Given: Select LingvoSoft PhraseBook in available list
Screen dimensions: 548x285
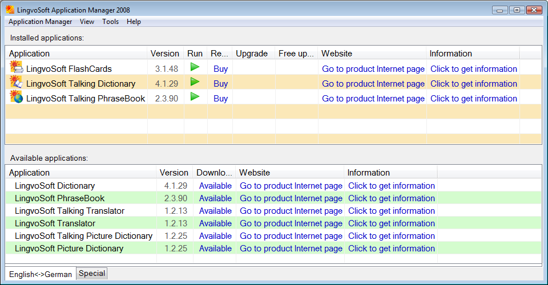Looking at the screenshot, I should pos(60,198).
